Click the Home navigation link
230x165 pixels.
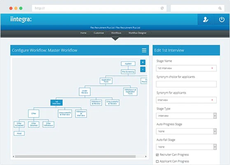pos(83,33)
